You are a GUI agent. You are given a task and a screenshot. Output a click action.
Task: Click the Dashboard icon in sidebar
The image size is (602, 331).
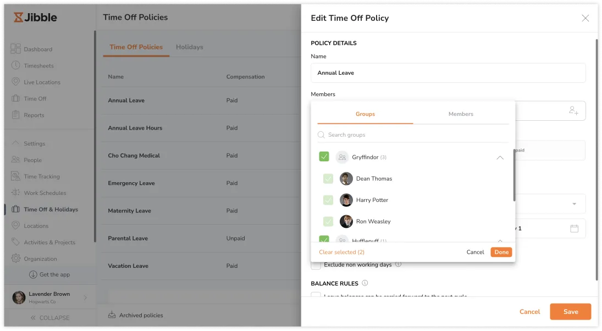15,49
